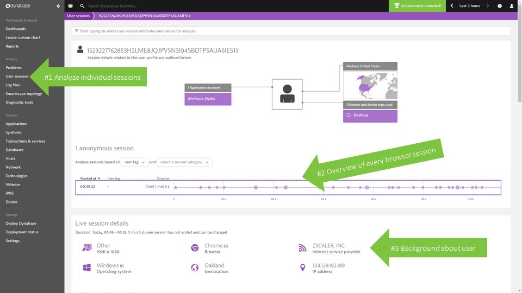Click the Dynatrace logo
The image size is (522, 293).
click(x=18, y=5)
